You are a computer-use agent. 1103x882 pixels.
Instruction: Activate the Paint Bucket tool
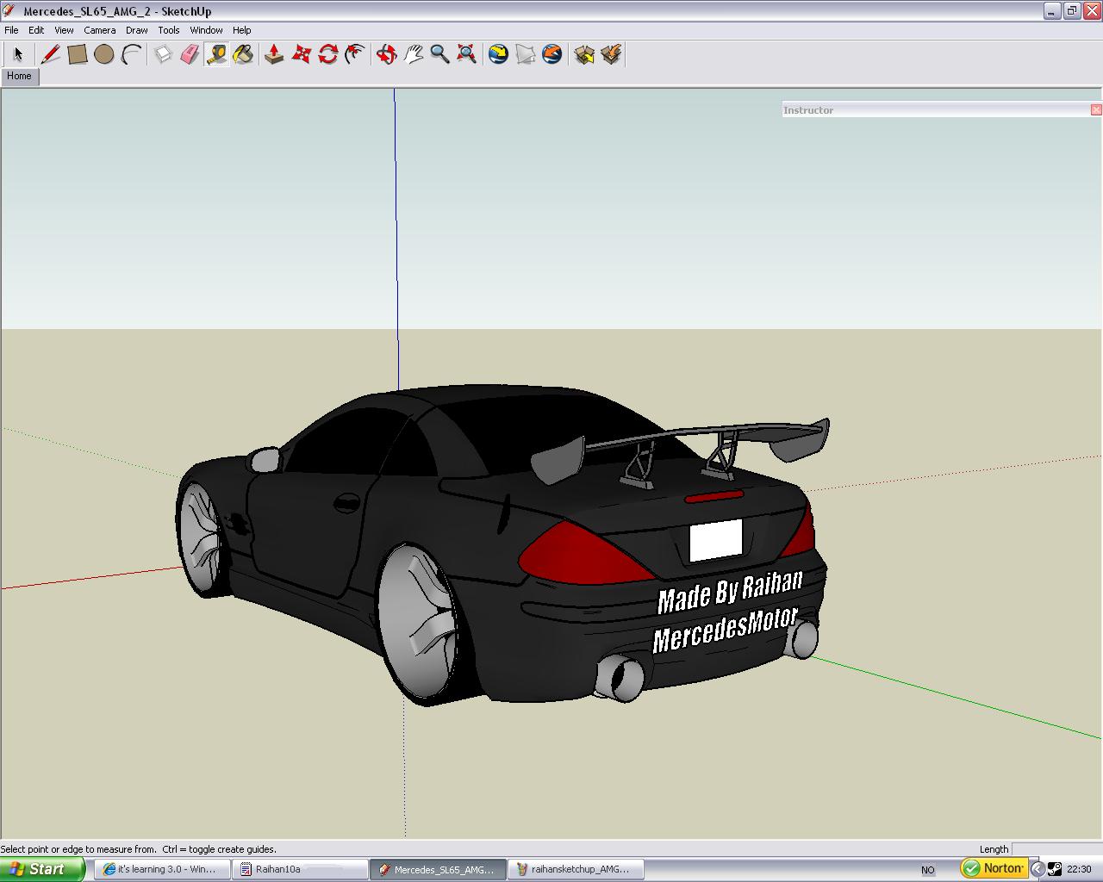click(243, 54)
